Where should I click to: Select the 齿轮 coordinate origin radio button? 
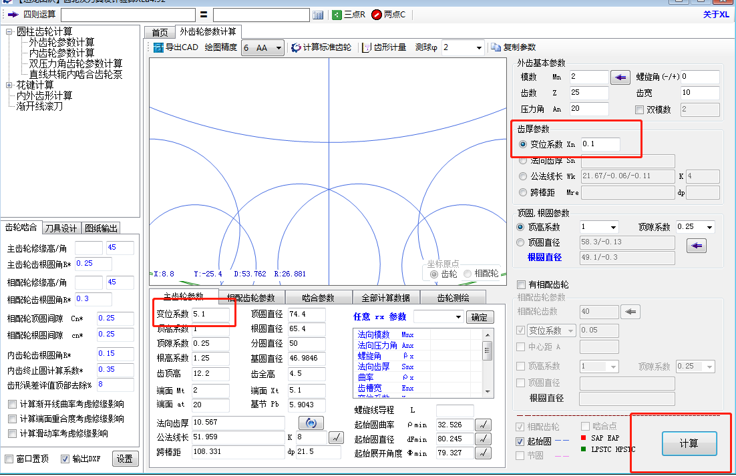pyautogui.click(x=433, y=274)
